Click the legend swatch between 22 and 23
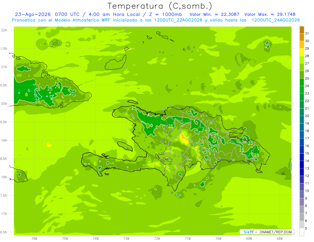The height and width of the screenshot is (242, 314). (x=302, y=97)
